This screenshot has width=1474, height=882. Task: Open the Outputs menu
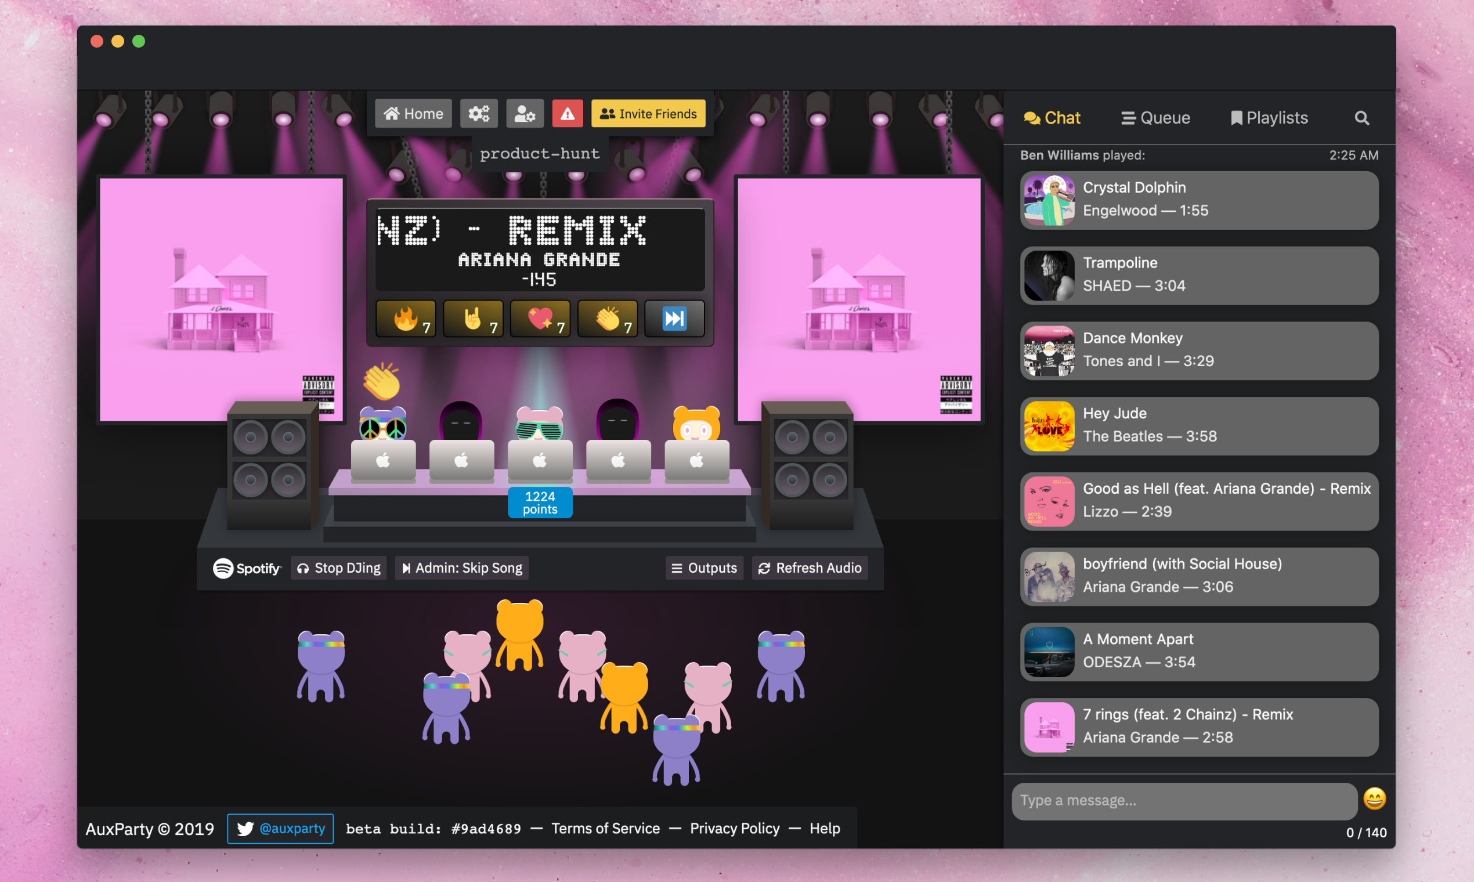tap(705, 568)
